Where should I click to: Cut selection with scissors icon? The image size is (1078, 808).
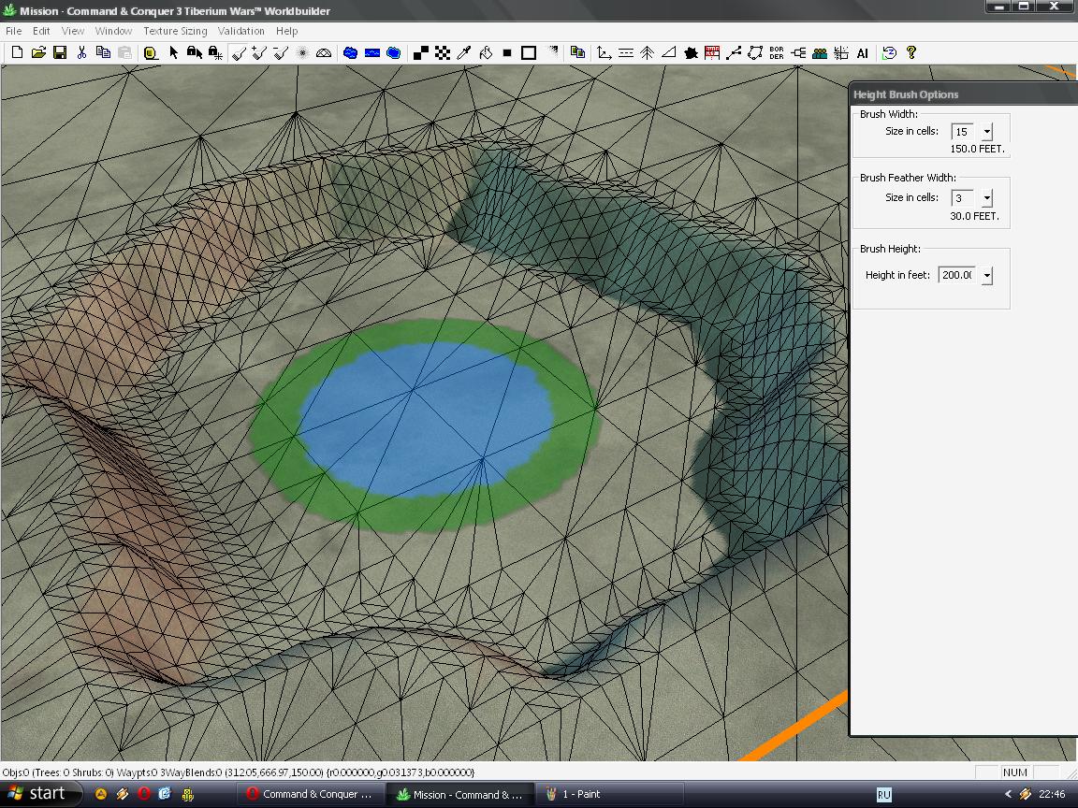point(81,53)
